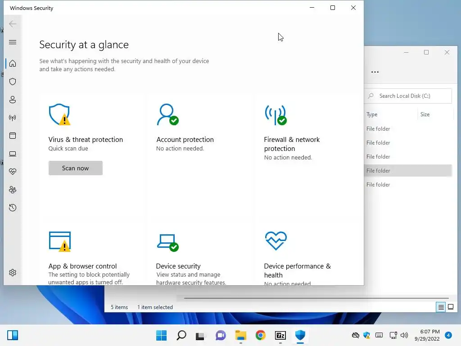Open the touch keyboard tray icon
Screen dimensions: 461x346
coord(379,335)
